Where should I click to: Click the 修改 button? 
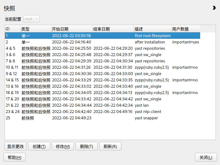pos(63,147)
